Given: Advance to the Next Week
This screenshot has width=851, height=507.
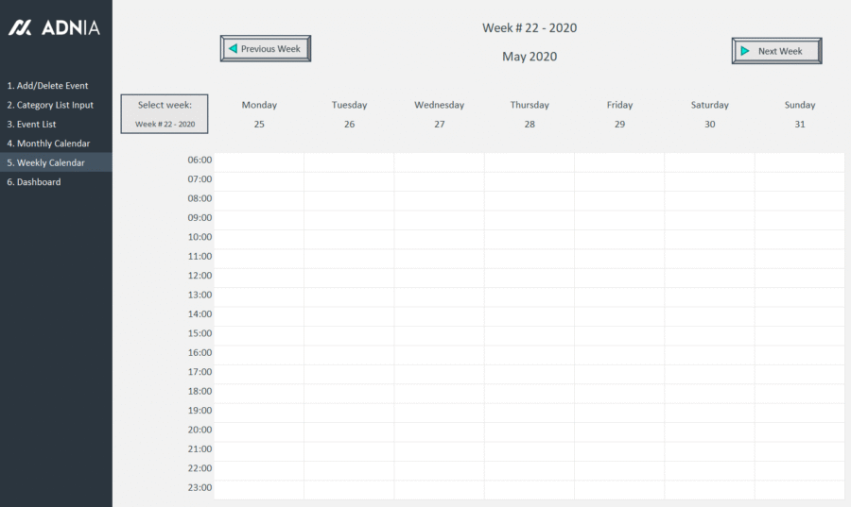Looking at the screenshot, I should coord(776,51).
